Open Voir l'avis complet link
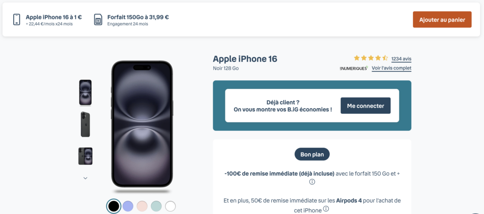Screen dimensions: 484x214 pos(391,68)
